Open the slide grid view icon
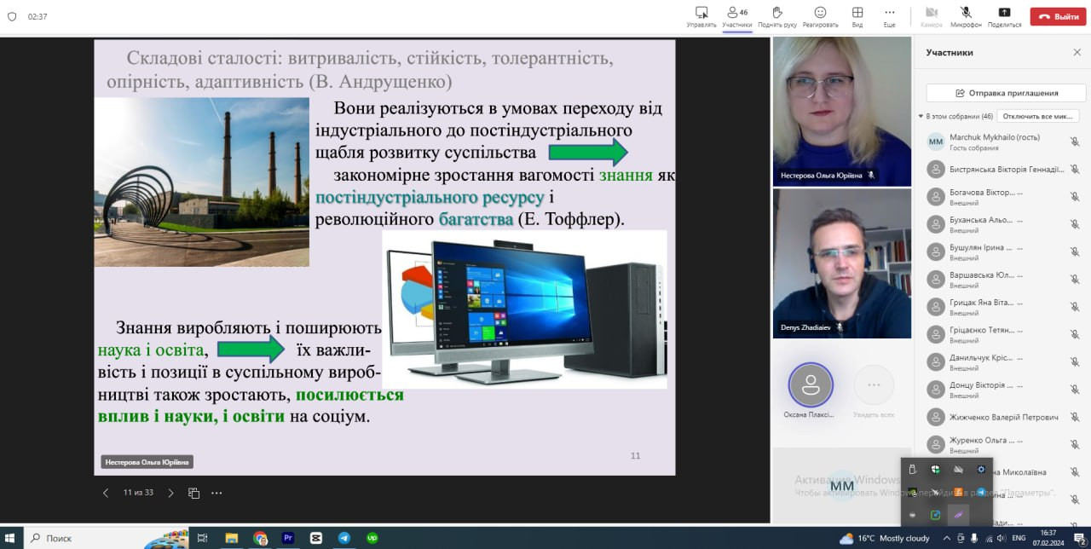 pyautogui.click(x=193, y=493)
